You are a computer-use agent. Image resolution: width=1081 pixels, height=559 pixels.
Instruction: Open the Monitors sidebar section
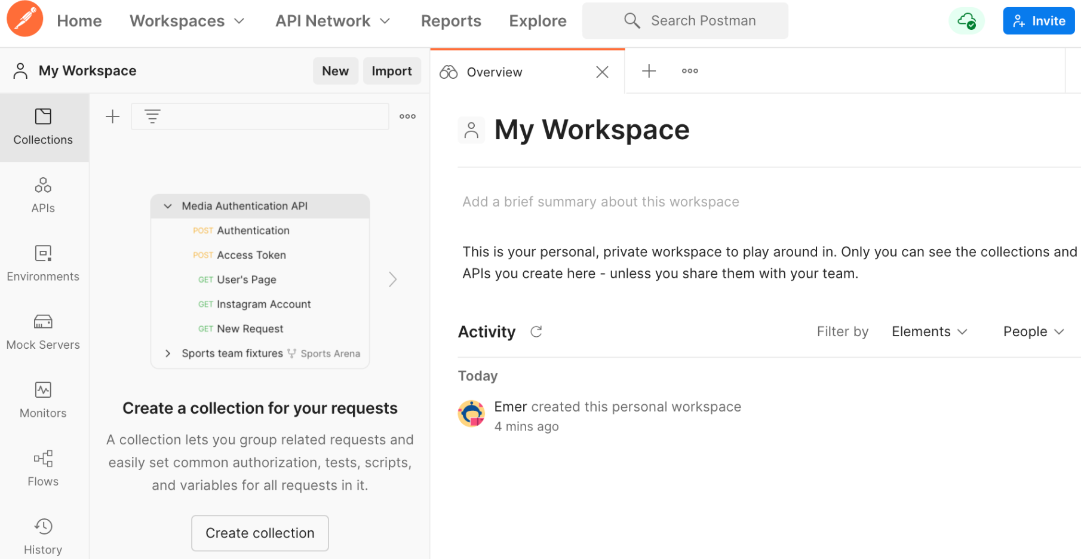pos(43,400)
